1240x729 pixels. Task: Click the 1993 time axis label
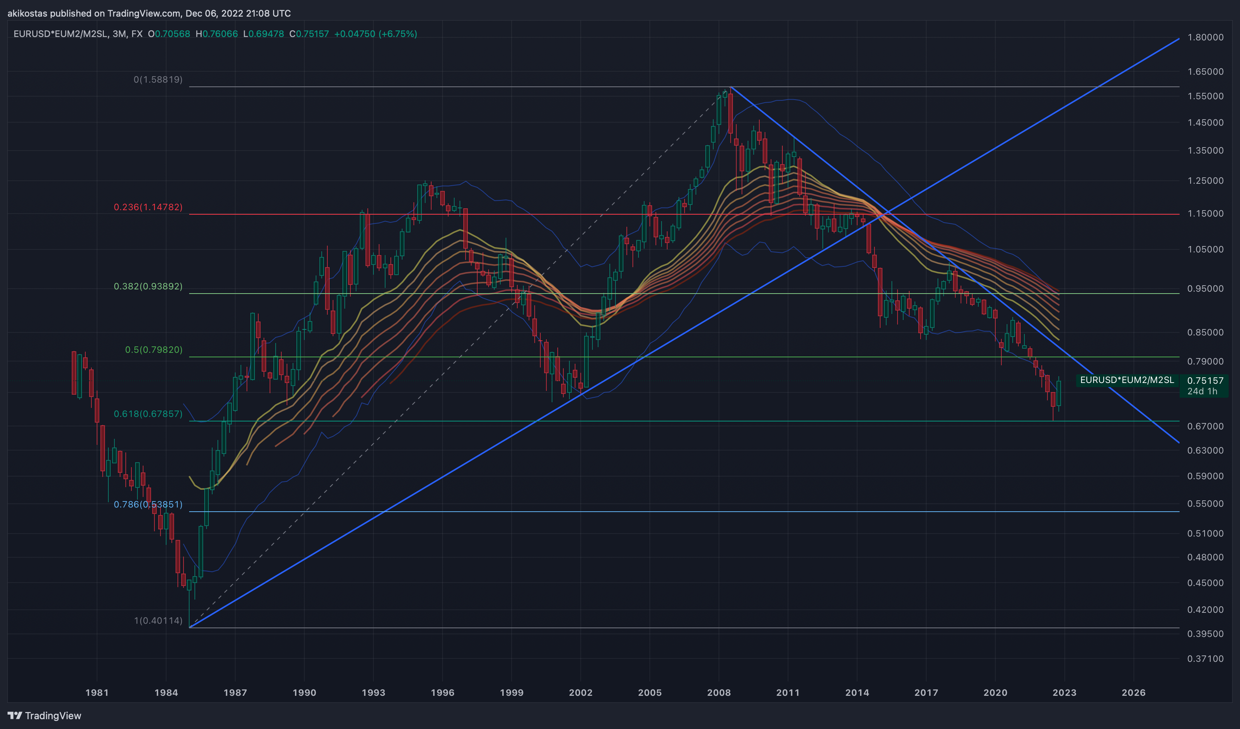(x=373, y=693)
